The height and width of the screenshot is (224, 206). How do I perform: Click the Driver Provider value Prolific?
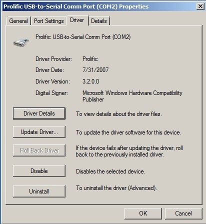click(90, 59)
